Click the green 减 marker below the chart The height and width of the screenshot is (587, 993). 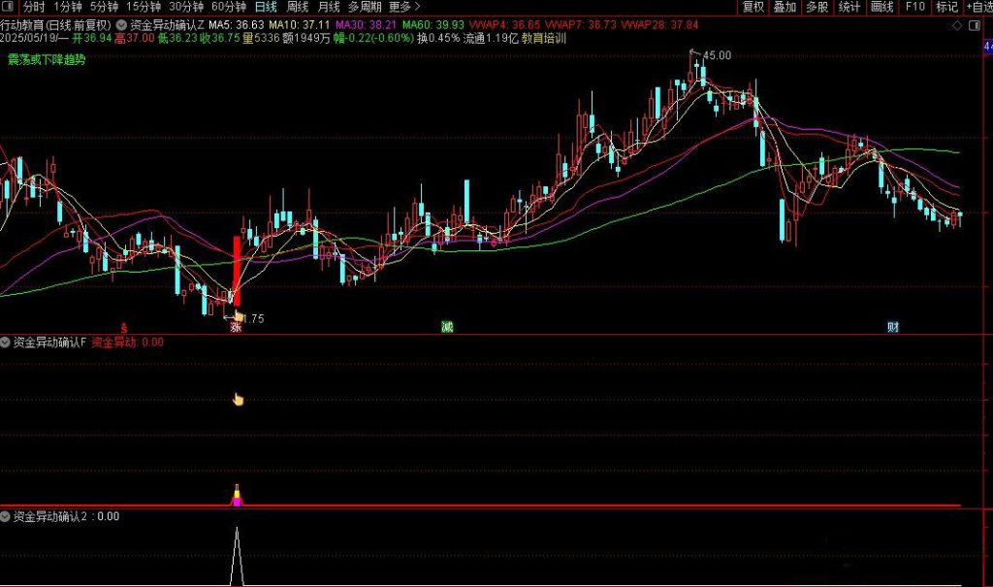coord(446,328)
